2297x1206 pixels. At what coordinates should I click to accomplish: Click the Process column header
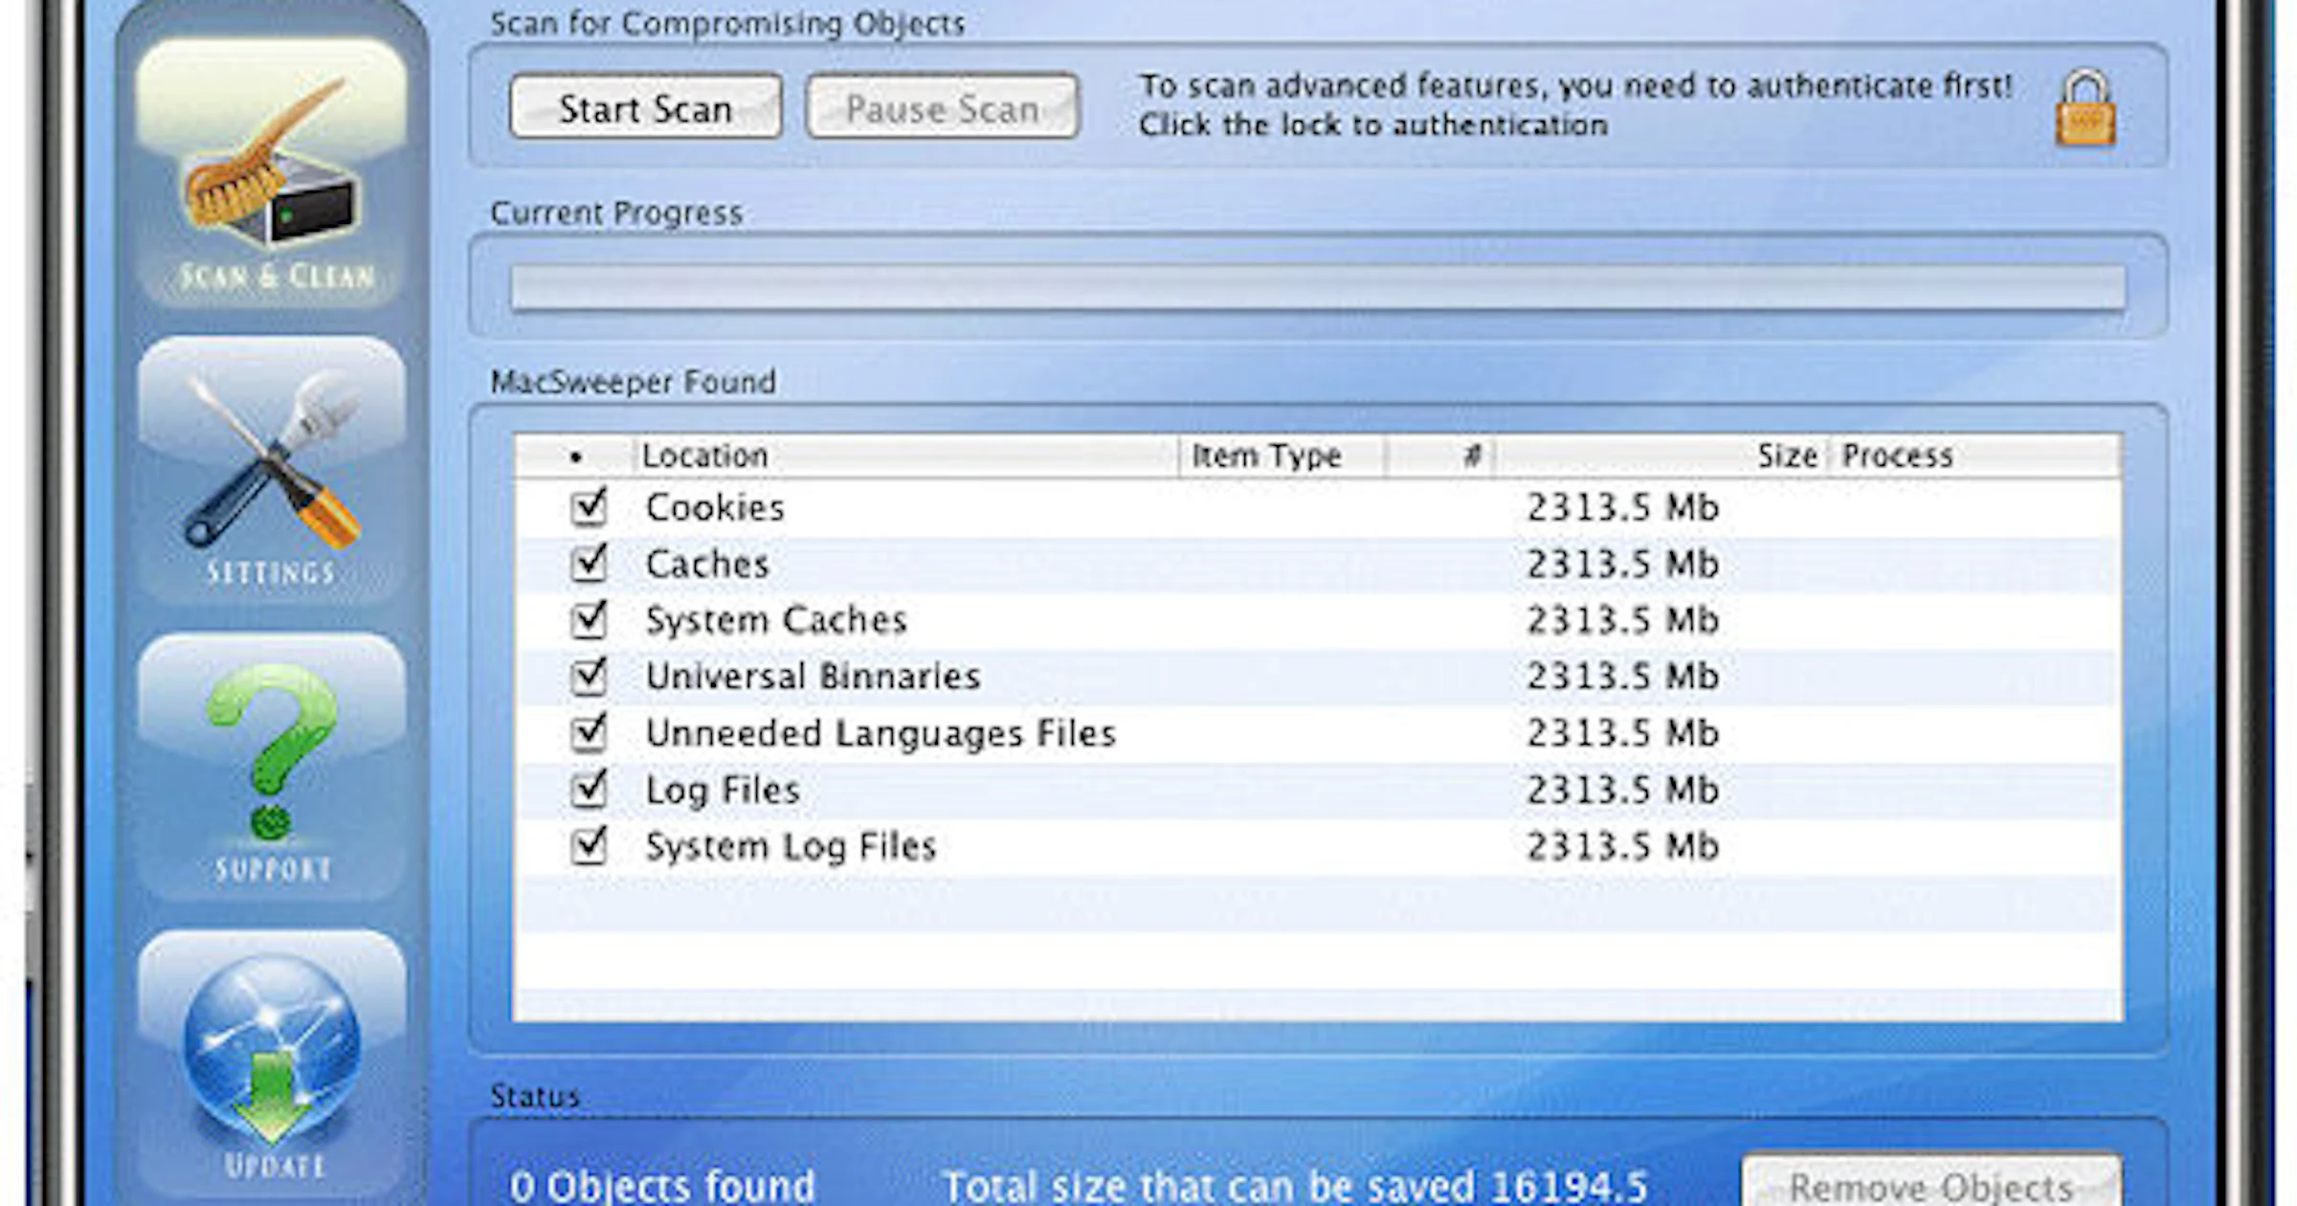(x=1975, y=456)
